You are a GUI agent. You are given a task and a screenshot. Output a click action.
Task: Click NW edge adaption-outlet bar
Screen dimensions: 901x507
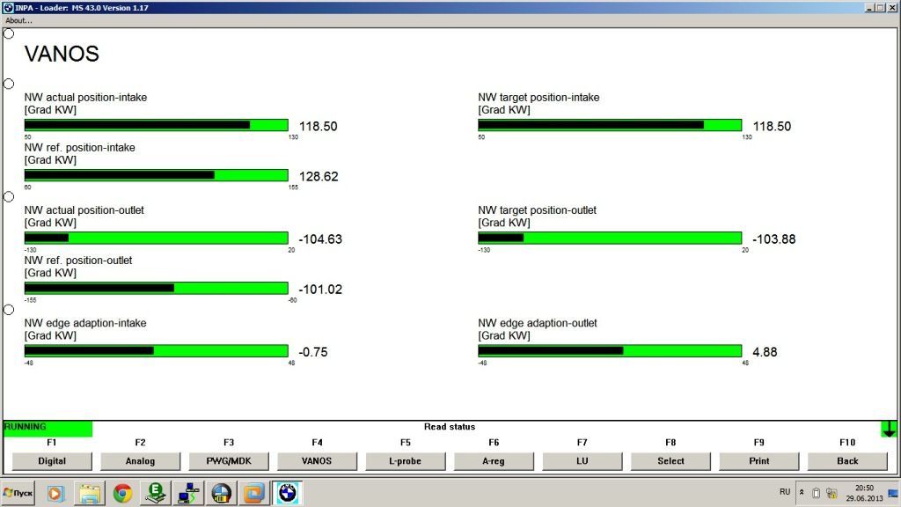[x=610, y=350]
